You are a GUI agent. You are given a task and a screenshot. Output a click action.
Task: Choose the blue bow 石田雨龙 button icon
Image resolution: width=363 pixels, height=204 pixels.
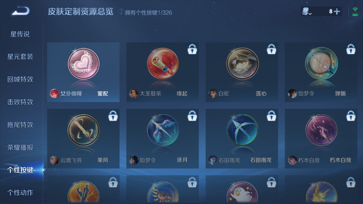coord(242,130)
